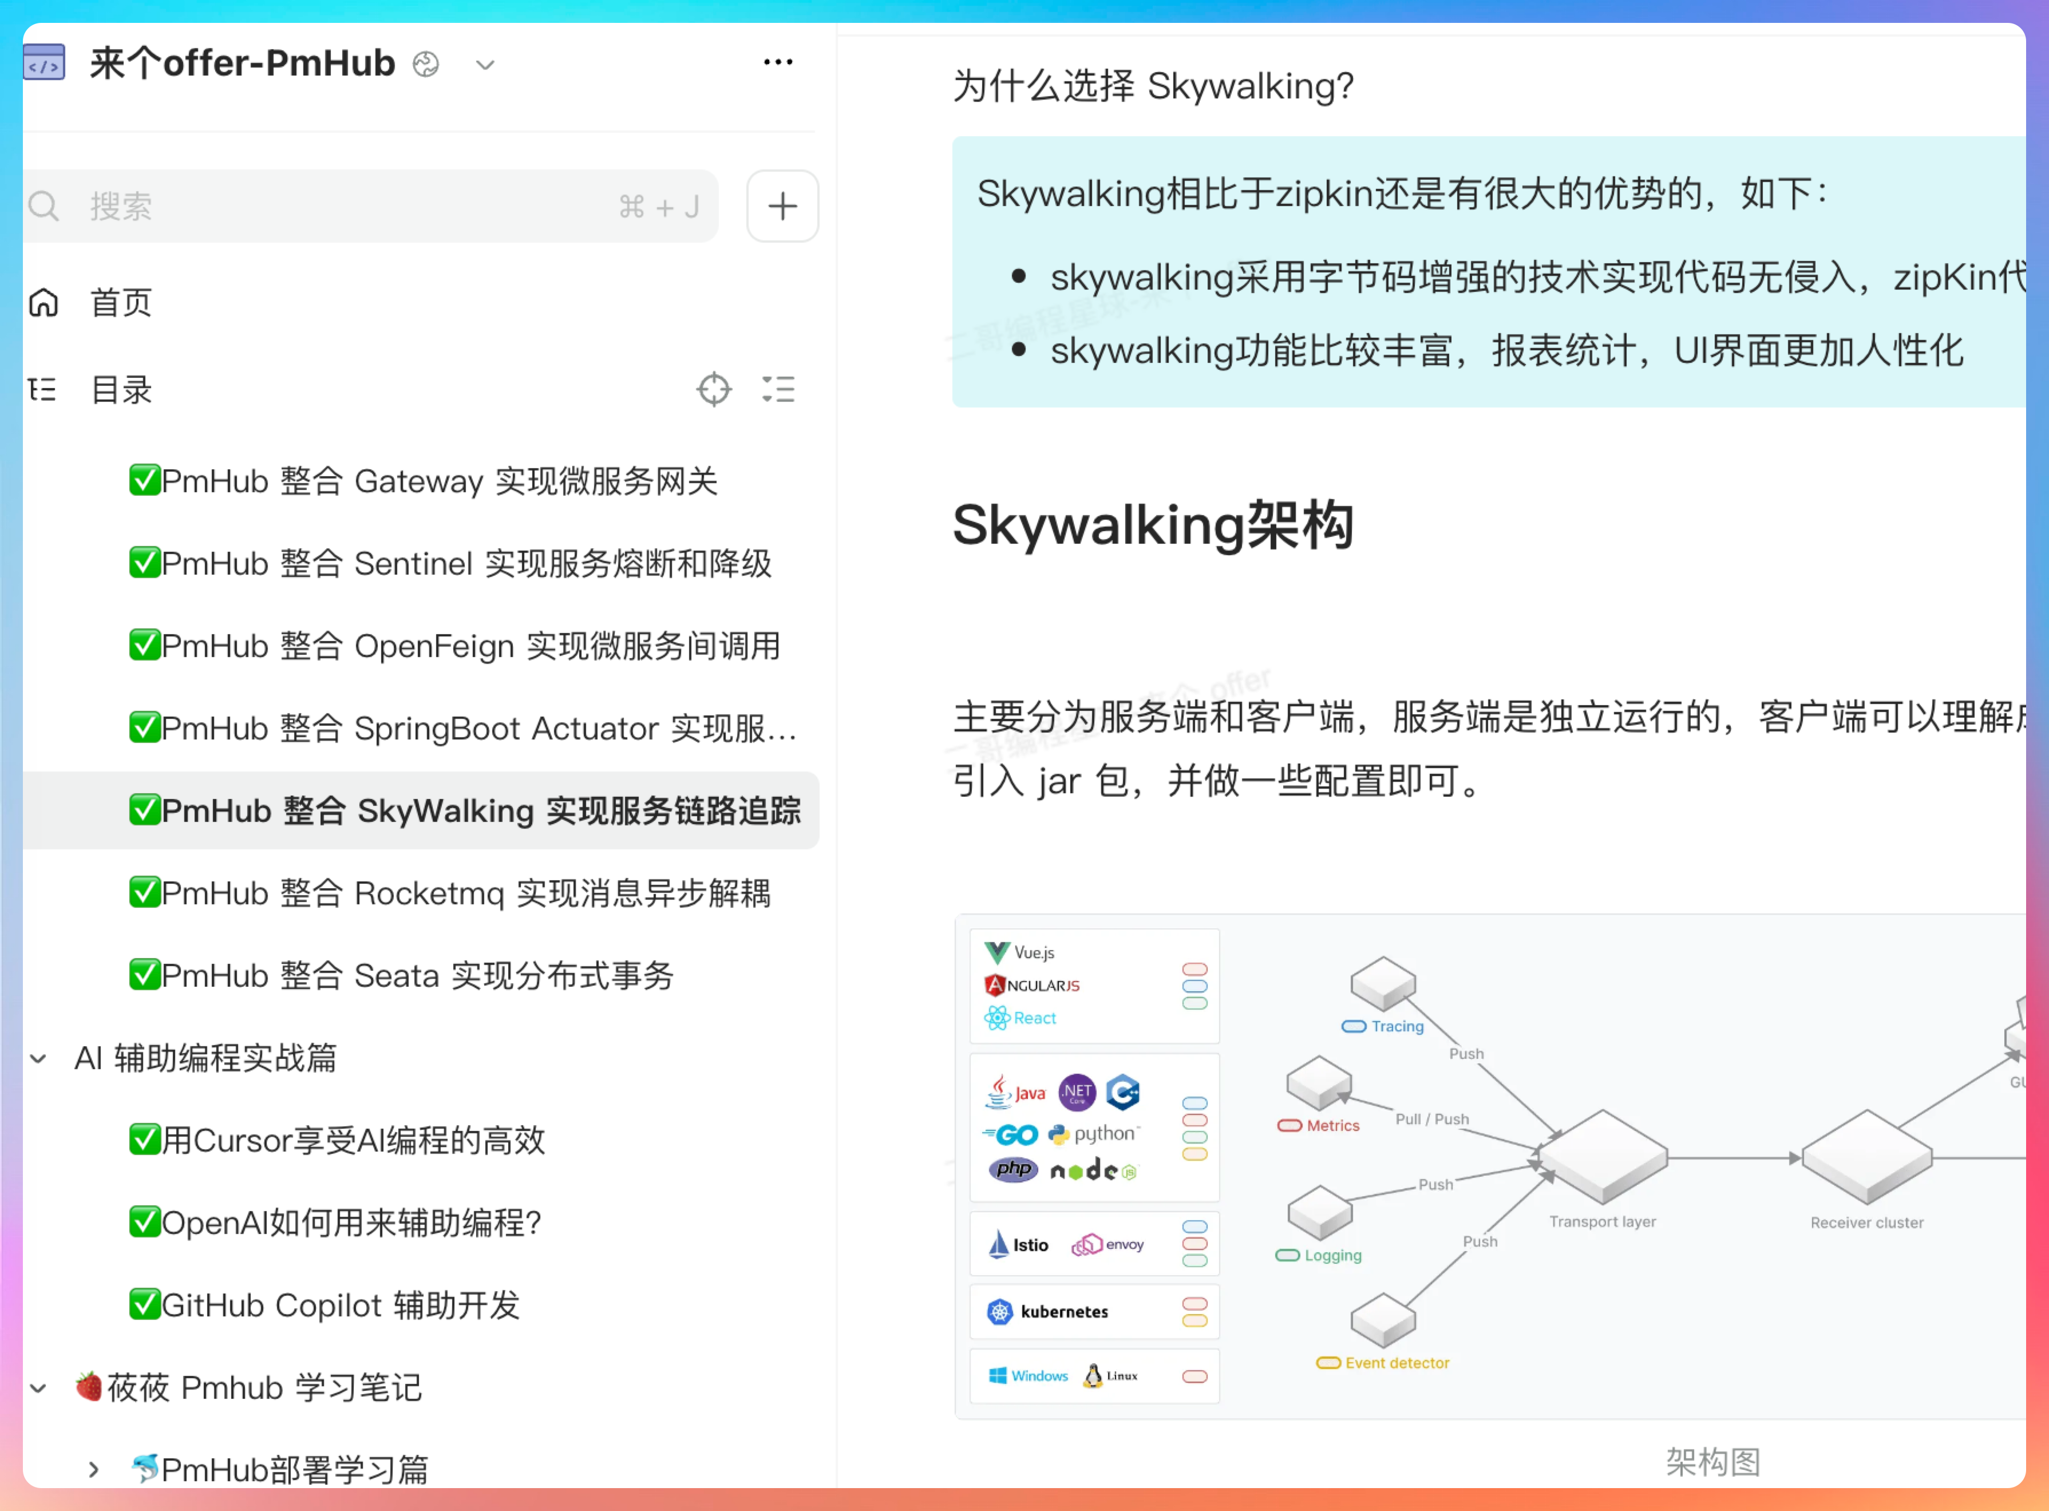Screen dimensions: 2049x1511
Task: Open the knowledge base title dropdown chevron
Action: [485, 65]
